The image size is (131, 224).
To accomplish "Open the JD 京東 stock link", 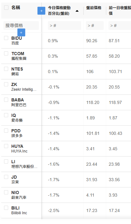I will tap(15, 179).
